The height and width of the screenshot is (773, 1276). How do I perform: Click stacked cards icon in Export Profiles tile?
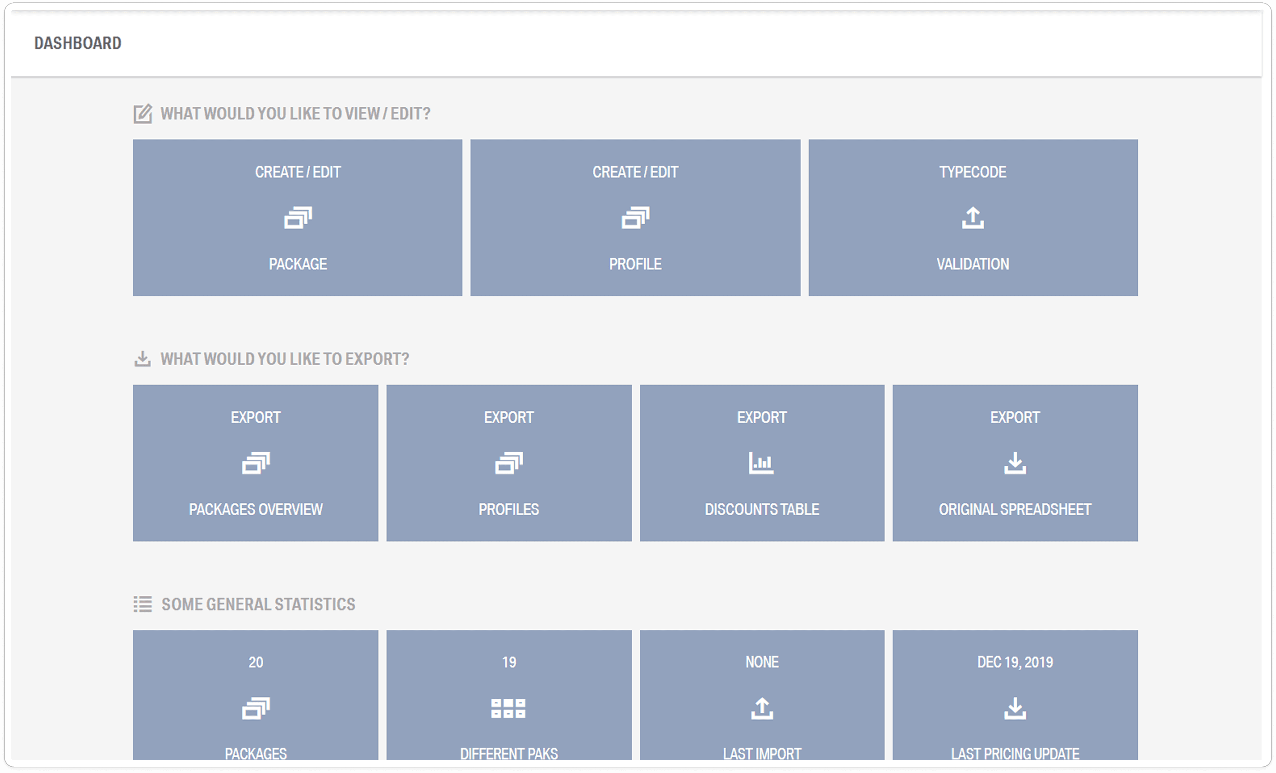coord(509,463)
